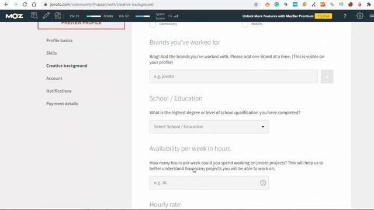
Task: Select the Gastronomy radio option
Action: click(x=153, y=24)
